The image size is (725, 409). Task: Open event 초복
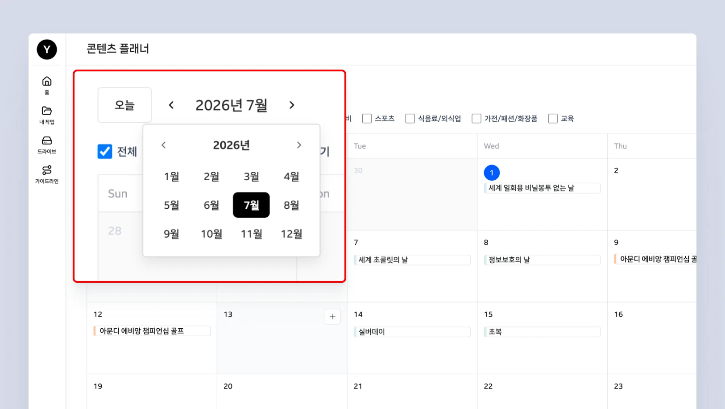(542, 332)
